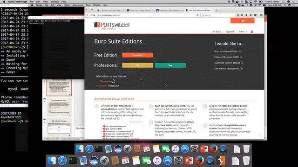Expand Automate custom attacks chevron link
Viewport: 298px width, 167px height.
(229, 63)
